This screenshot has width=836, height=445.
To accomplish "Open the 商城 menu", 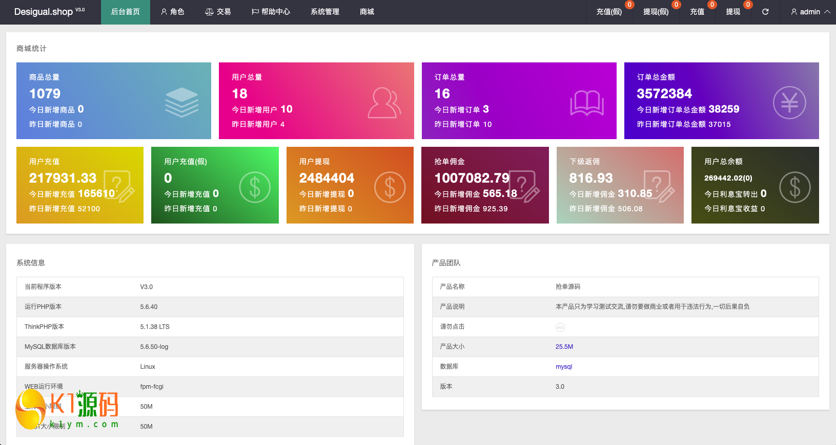I will click(x=367, y=12).
